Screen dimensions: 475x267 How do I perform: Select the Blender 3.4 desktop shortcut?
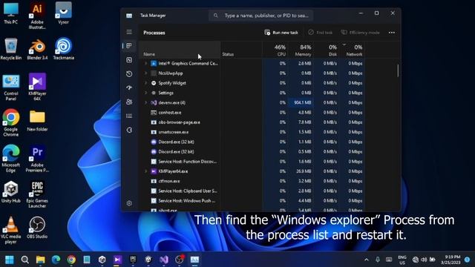37,49
